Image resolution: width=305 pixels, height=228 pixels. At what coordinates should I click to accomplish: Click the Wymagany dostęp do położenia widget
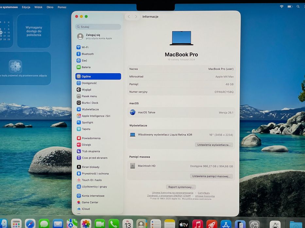(x=34, y=31)
